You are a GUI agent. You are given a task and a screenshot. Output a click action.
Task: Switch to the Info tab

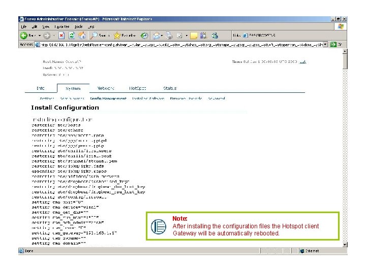tap(41, 88)
